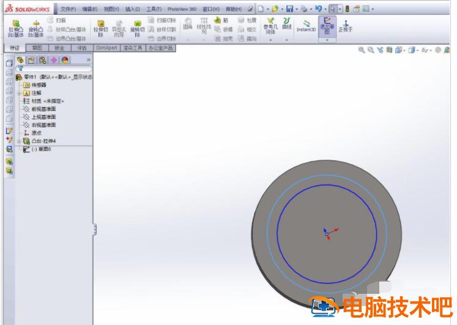Viewport: 457px width, 325px height.
Task: Click the Print icon in quick toolbar
Action: pos(304,9)
